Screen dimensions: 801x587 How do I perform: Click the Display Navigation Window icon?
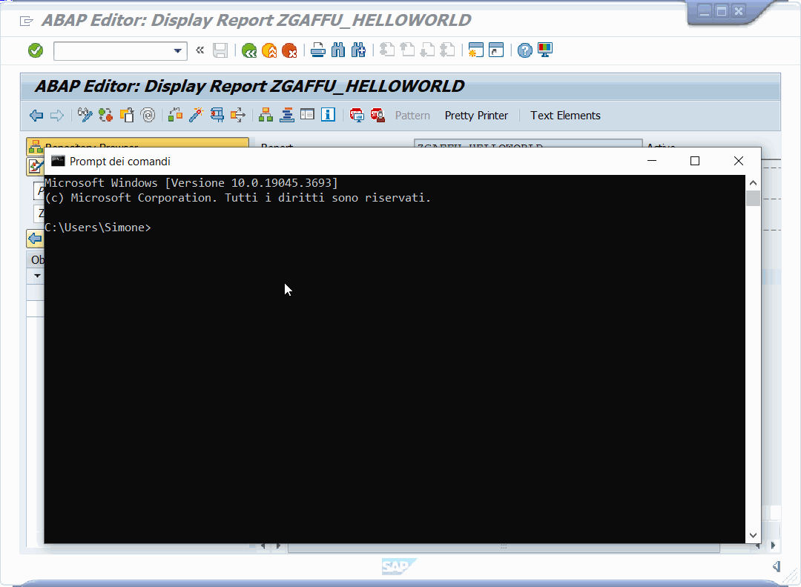tap(286, 115)
